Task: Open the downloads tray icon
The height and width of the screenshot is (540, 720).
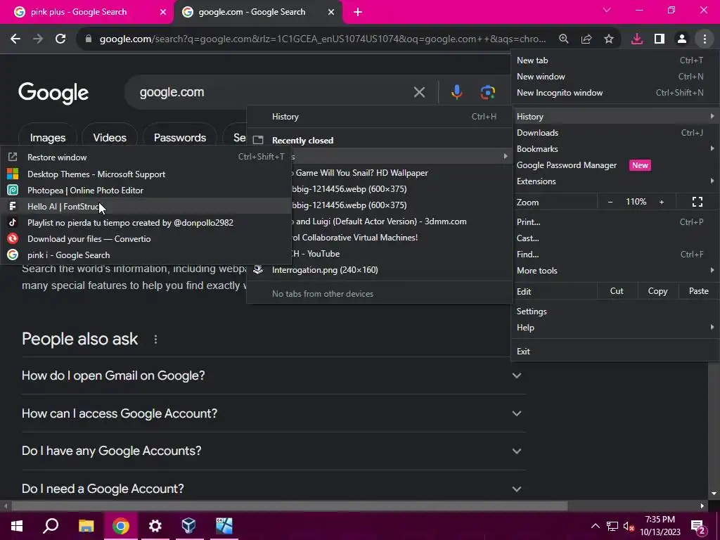Action: [637, 39]
